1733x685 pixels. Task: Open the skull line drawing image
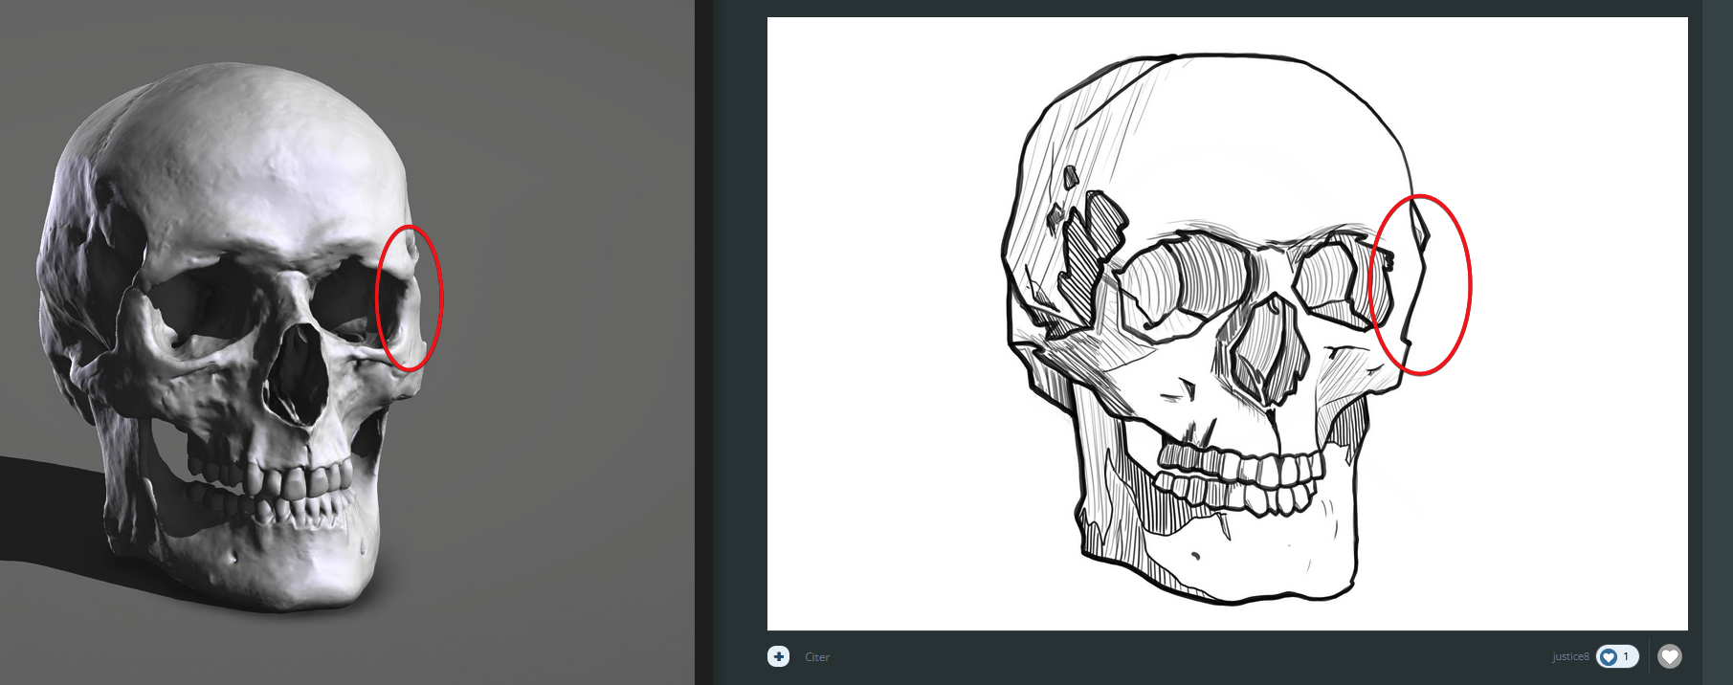tap(1228, 323)
